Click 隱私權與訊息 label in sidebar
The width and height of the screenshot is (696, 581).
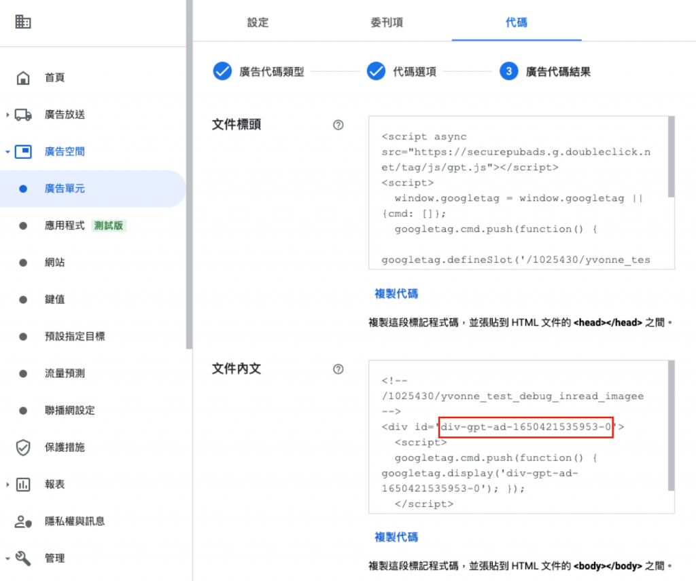tap(75, 522)
